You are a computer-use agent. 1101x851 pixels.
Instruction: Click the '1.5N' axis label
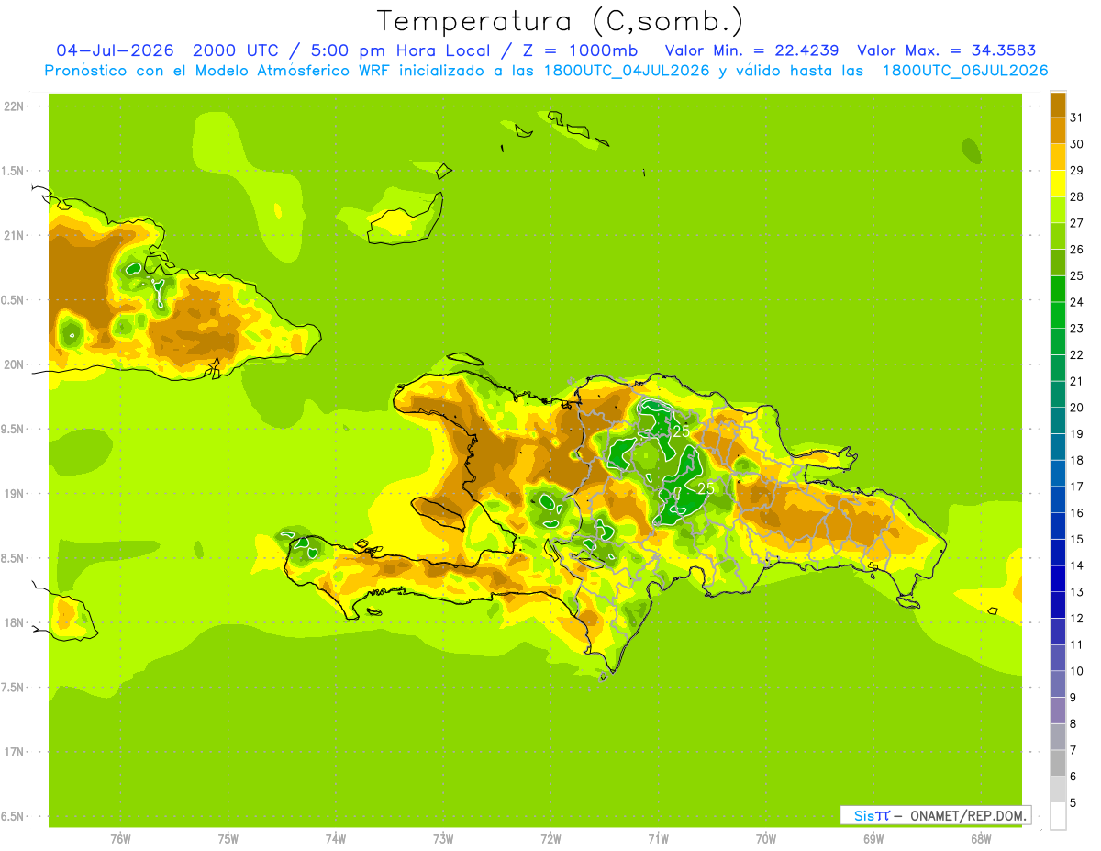click(15, 171)
